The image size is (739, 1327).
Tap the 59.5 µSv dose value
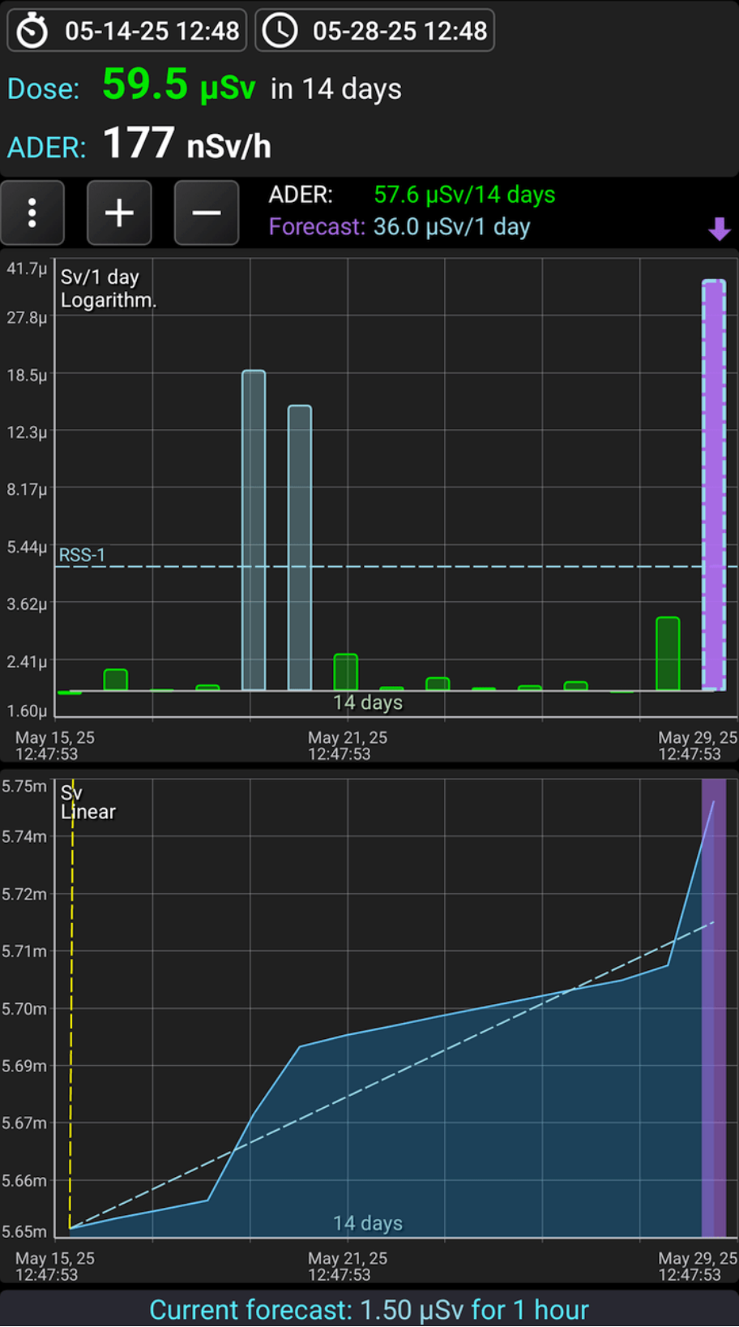(179, 84)
